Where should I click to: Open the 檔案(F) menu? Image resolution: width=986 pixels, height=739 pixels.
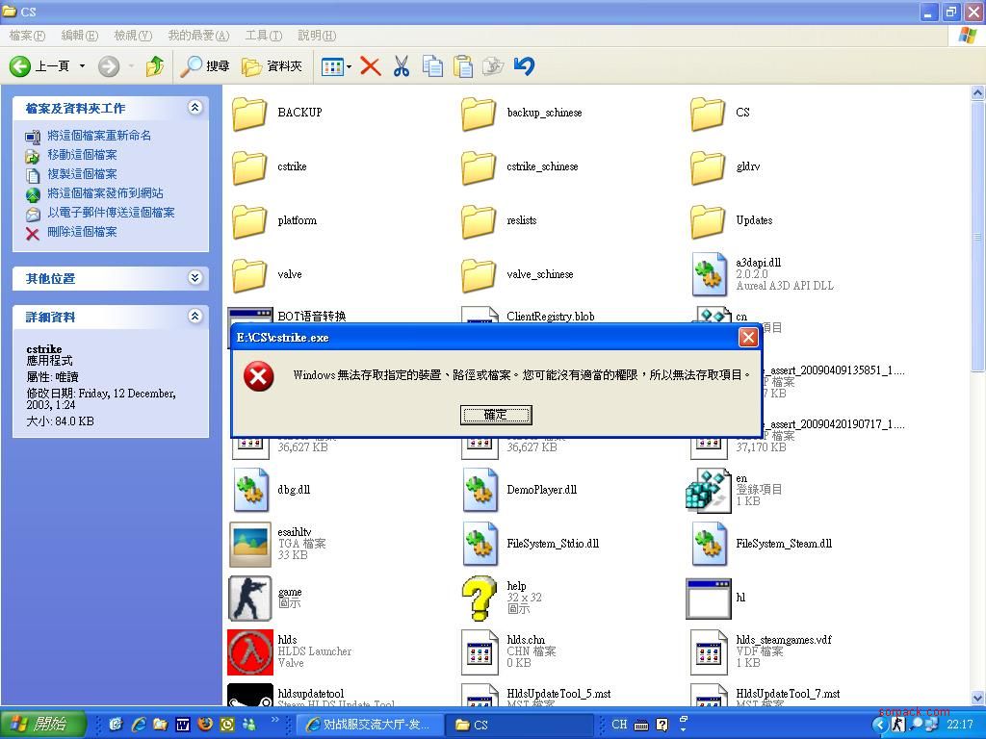pos(27,36)
